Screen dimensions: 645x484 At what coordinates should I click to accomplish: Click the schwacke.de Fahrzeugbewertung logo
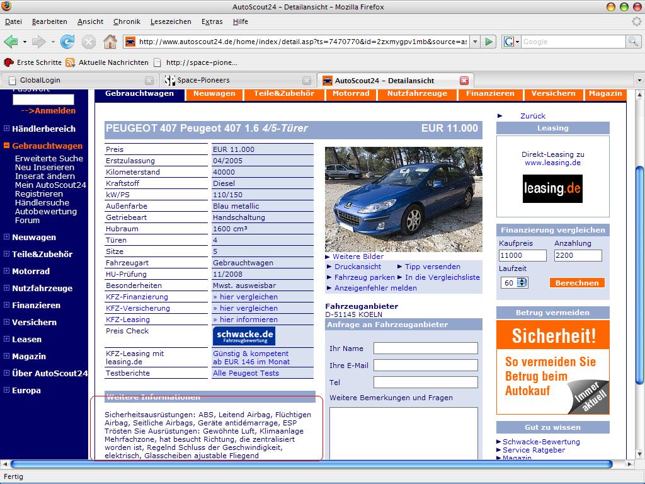pyautogui.click(x=244, y=336)
